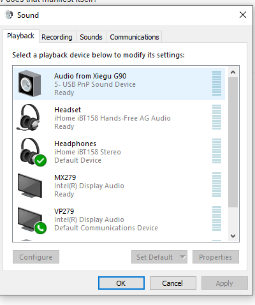Select the 'VP279' device name

[x=64, y=211]
